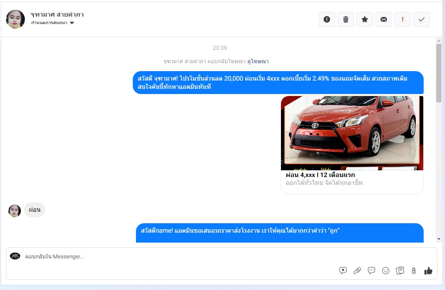
Task: Open red Toyota car ad image
Action: point(352,133)
